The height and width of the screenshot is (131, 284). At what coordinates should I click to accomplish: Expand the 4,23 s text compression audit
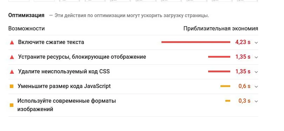(x=256, y=43)
